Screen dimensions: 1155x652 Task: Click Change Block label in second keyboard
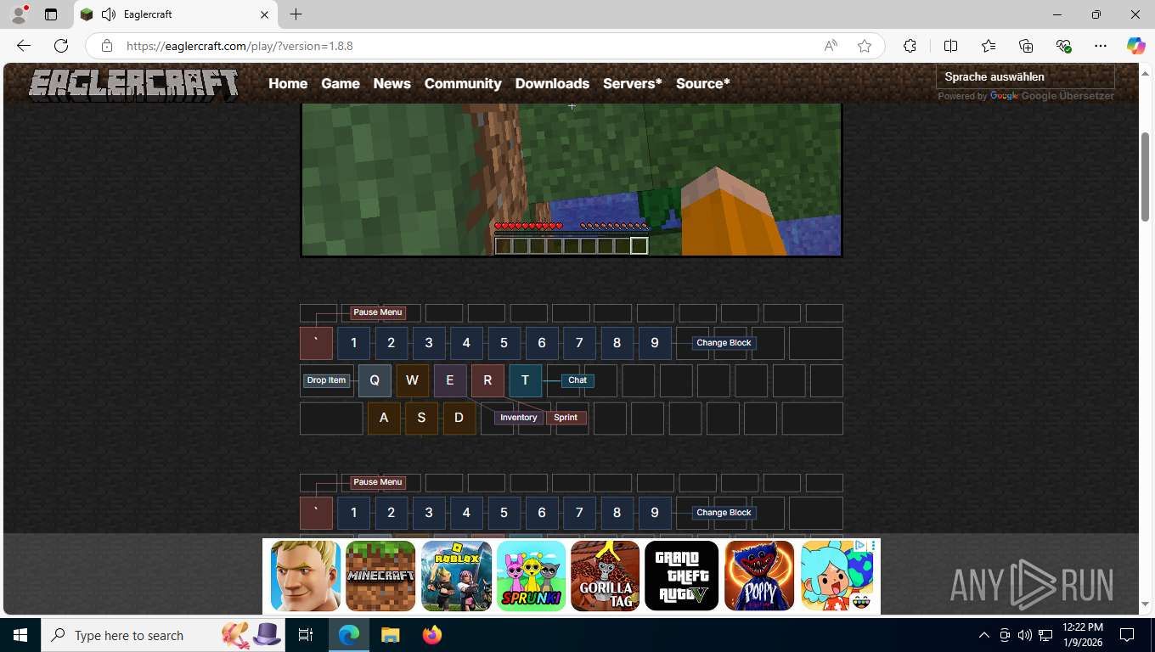click(x=724, y=513)
